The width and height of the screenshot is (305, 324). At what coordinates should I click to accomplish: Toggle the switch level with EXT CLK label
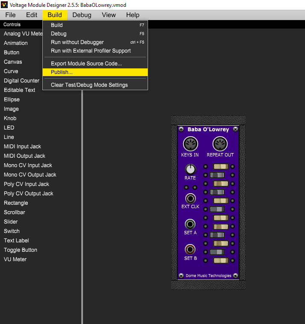point(217,209)
